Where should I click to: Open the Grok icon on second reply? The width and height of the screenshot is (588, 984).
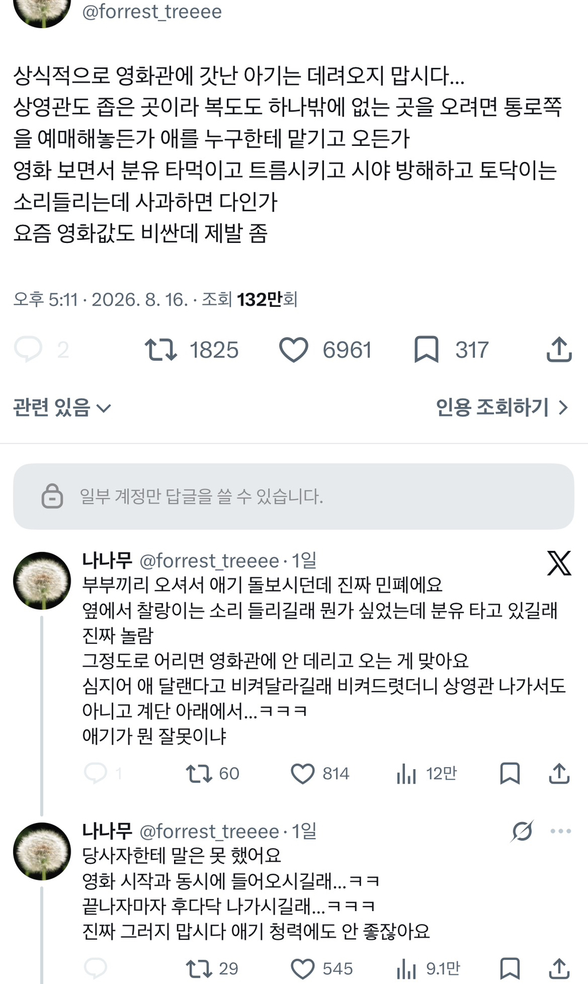click(x=522, y=831)
